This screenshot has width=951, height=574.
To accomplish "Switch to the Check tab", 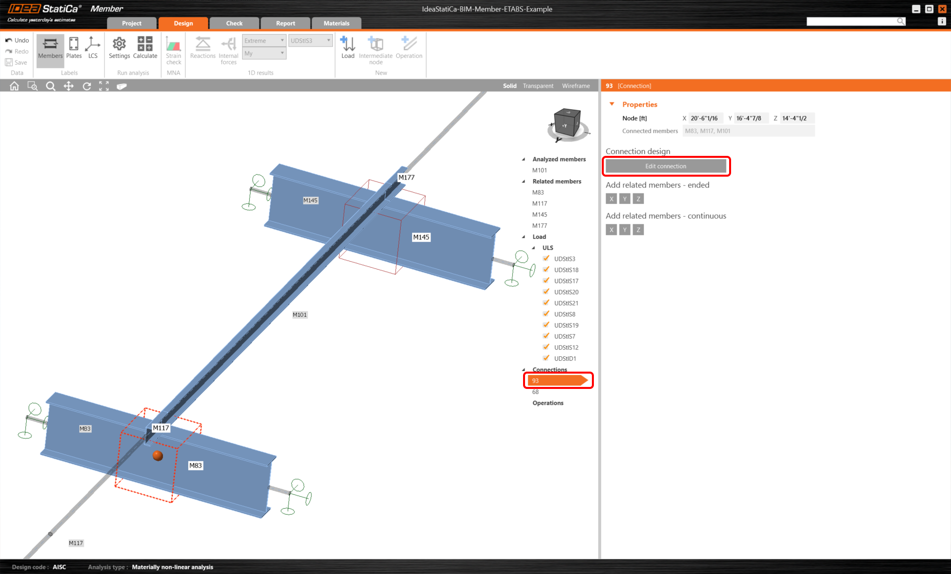I will pos(234,23).
